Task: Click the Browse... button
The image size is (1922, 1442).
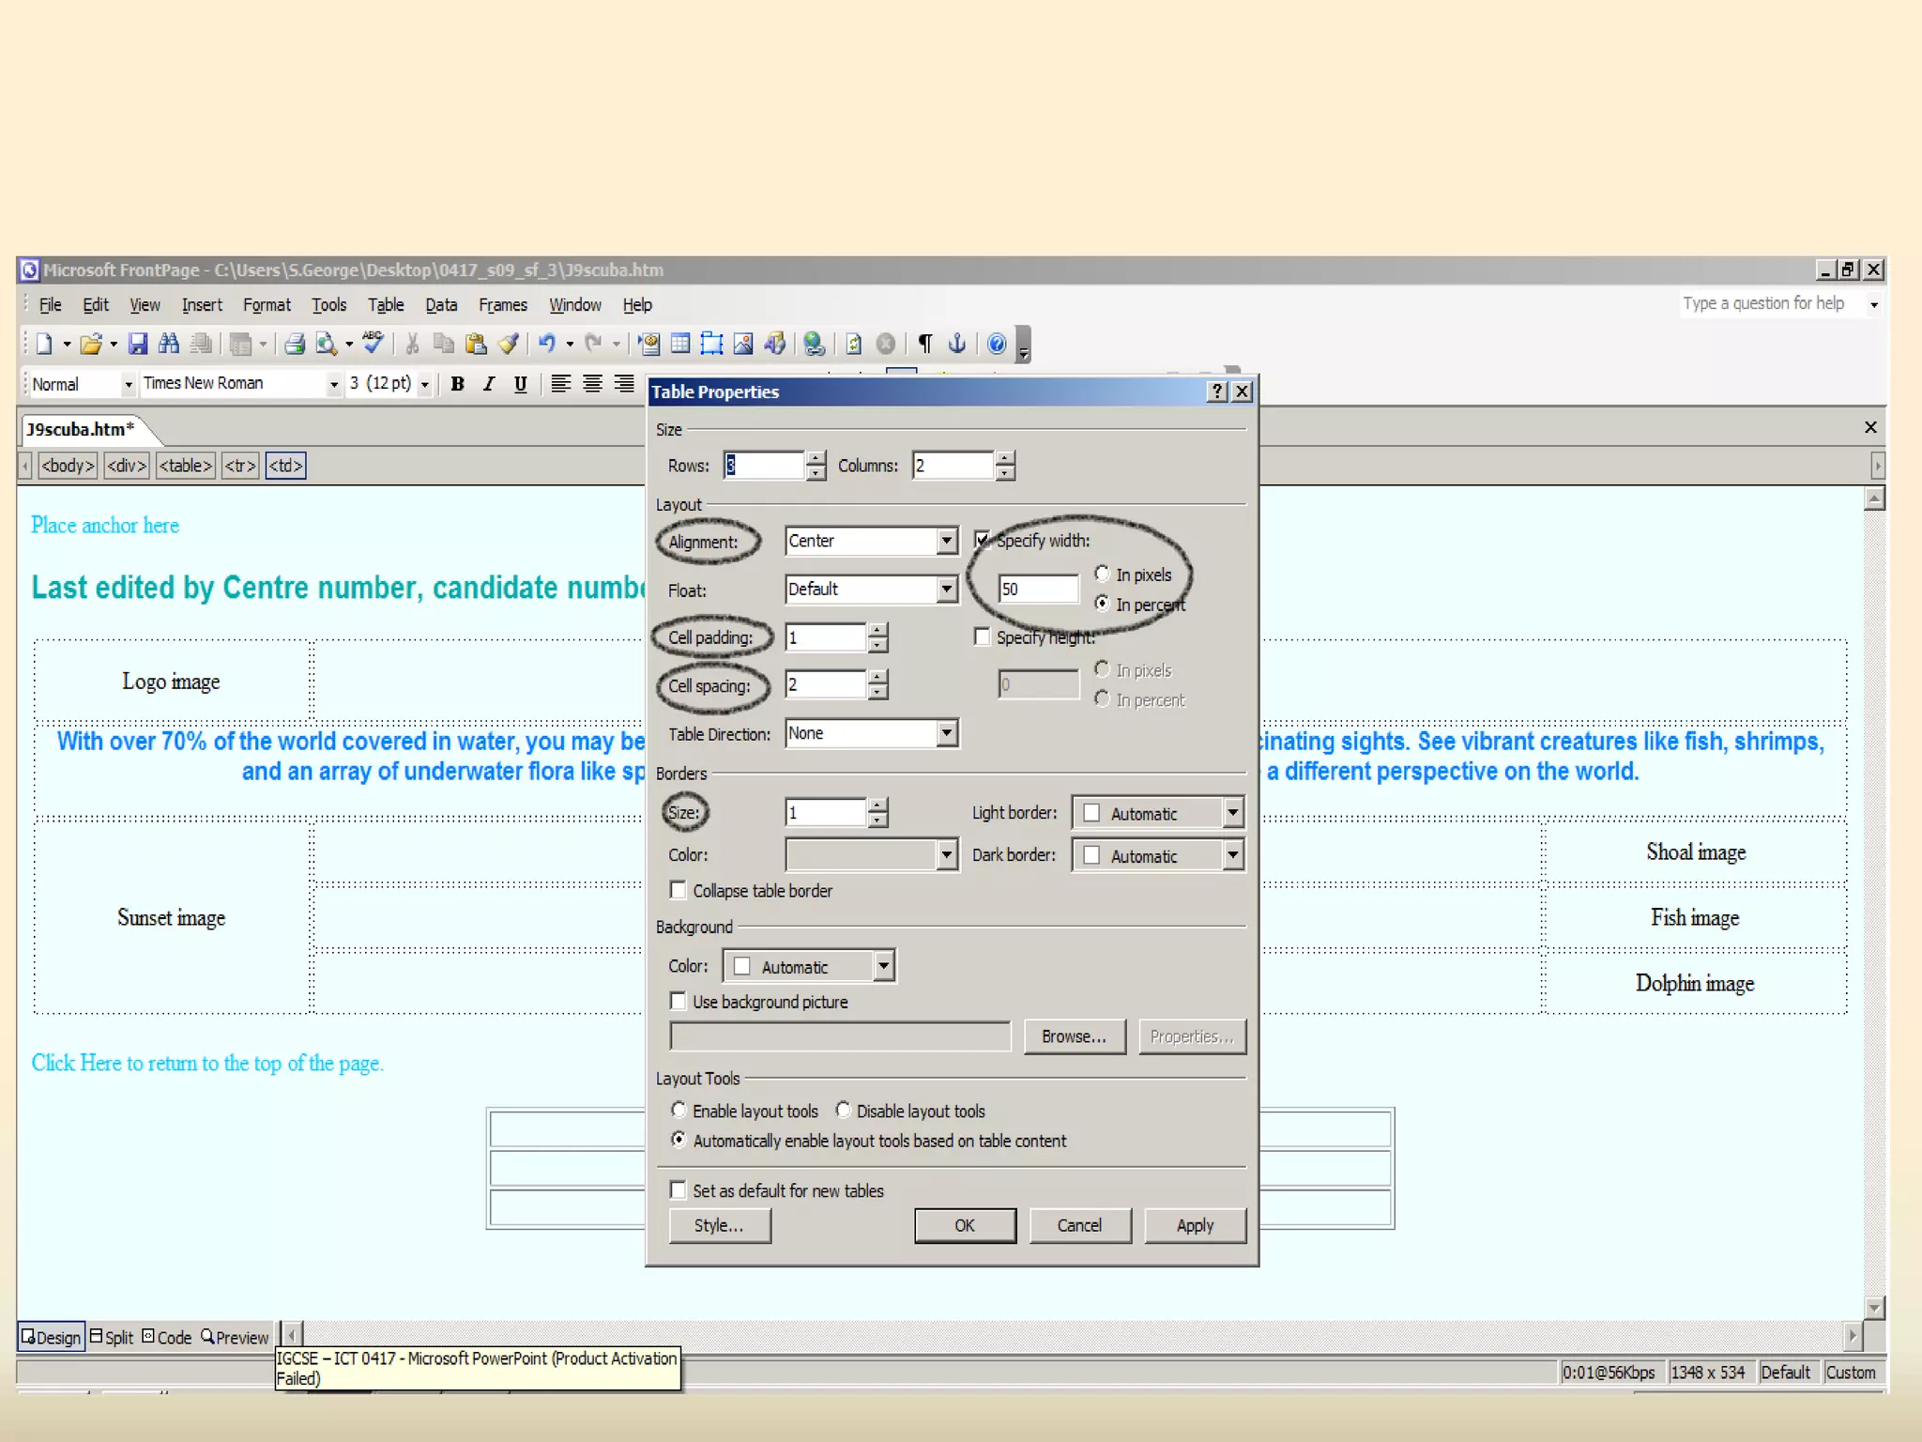Action: click(1074, 1036)
